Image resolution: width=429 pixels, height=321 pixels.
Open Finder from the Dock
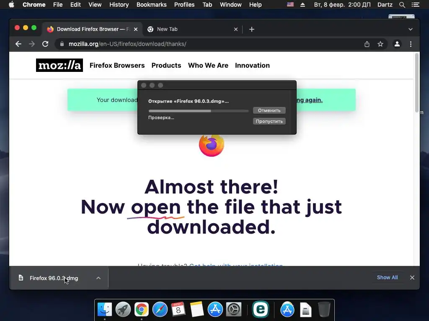pos(104,310)
